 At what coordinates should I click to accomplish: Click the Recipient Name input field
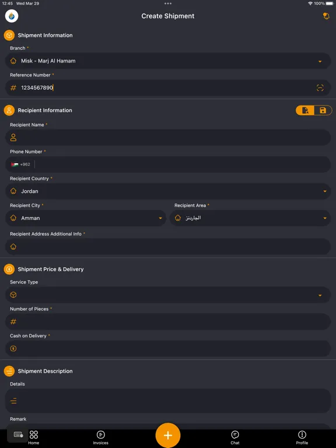click(x=168, y=138)
